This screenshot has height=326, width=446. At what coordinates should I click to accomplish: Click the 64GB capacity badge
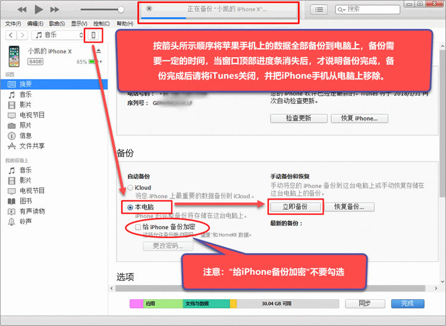coord(36,62)
